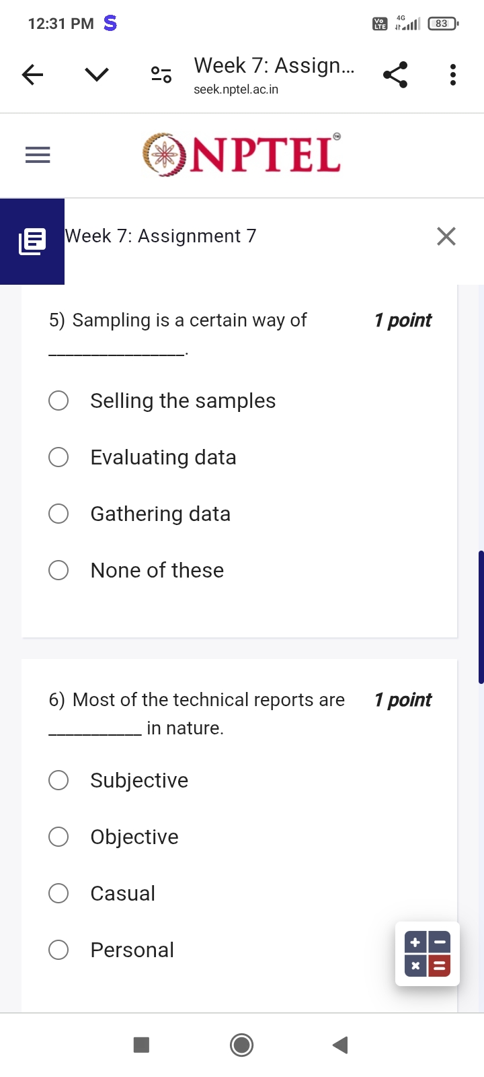484x1077 pixels.
Task: Pick the "Selling the samples" radio button
Action: point(58,401)
